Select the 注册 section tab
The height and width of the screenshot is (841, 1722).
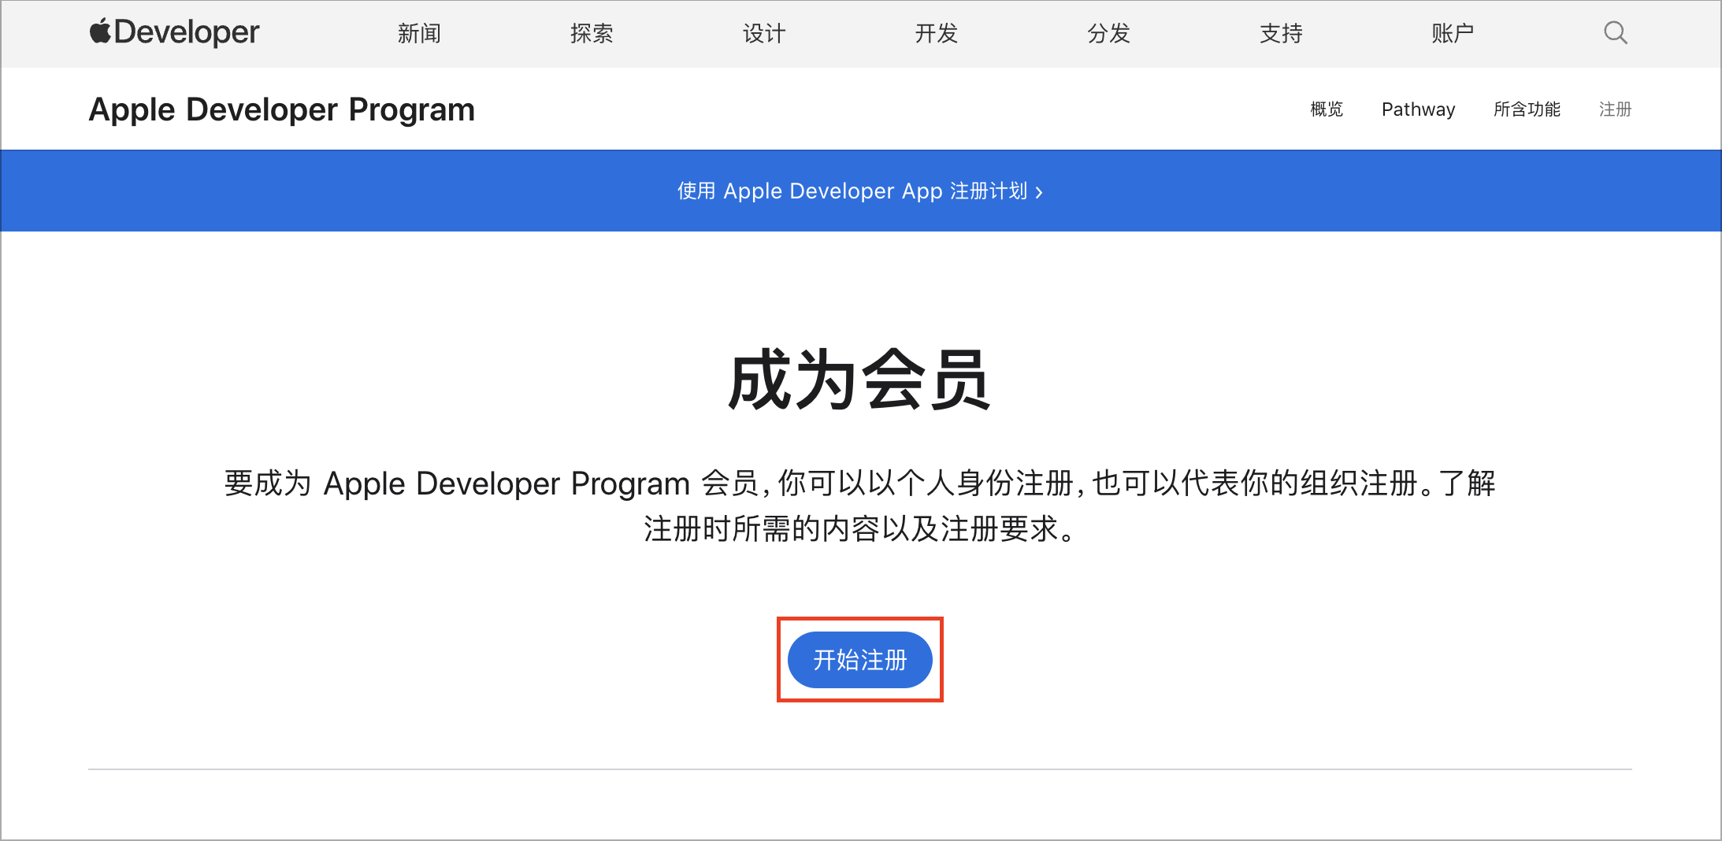[1615, 109]
